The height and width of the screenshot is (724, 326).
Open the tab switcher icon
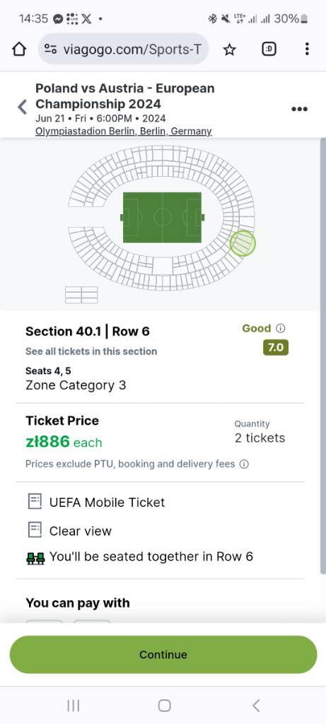(x=269, y=49)
